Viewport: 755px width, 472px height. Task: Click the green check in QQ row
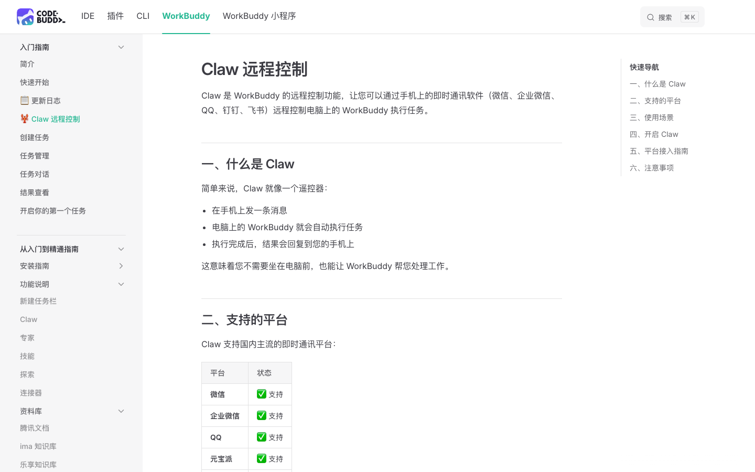(x=262, y=437)
